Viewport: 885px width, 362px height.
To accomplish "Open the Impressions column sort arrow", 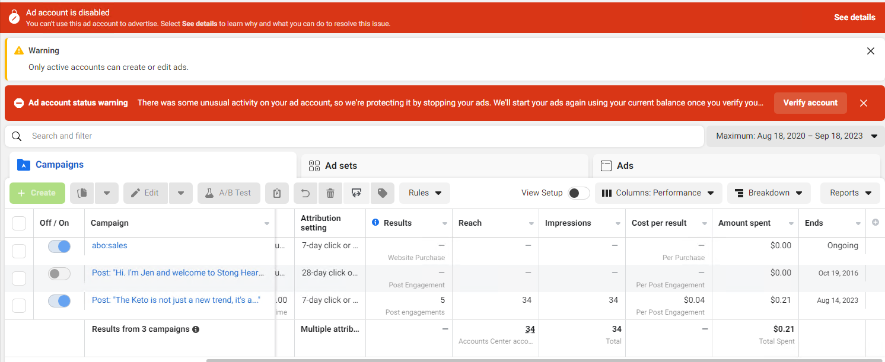I will click(x=618, y=223).
